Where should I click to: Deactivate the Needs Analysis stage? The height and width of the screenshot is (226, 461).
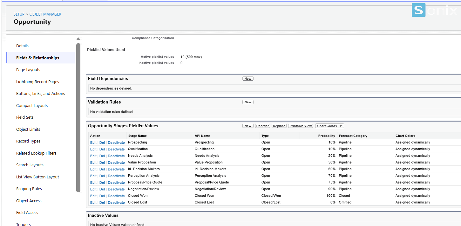tap(116, 156)
